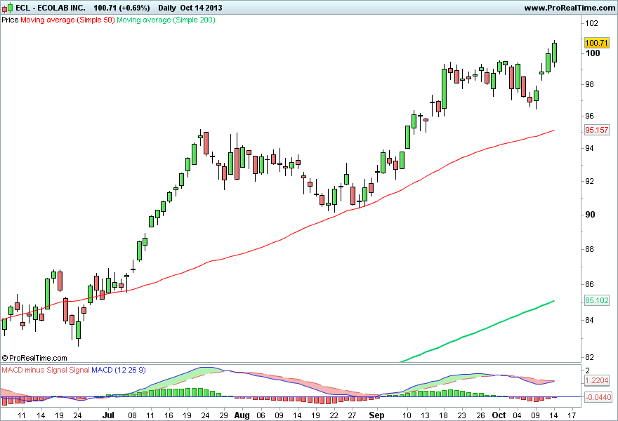618x421 pixels.
Task: Click the '29' date label before Aug
Action: click(223, 415)
